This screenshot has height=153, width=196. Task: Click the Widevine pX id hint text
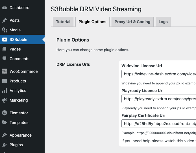coord(159,83)
